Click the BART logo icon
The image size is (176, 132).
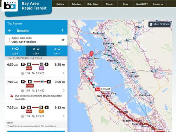tap(10, 5)
